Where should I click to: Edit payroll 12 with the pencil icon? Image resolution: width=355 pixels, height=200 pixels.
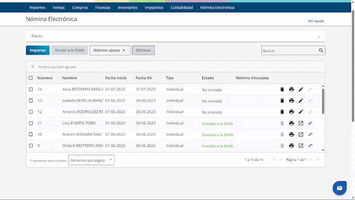pos(300,112)
